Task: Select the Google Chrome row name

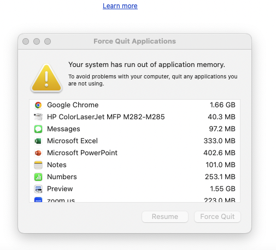Action: 73,105
